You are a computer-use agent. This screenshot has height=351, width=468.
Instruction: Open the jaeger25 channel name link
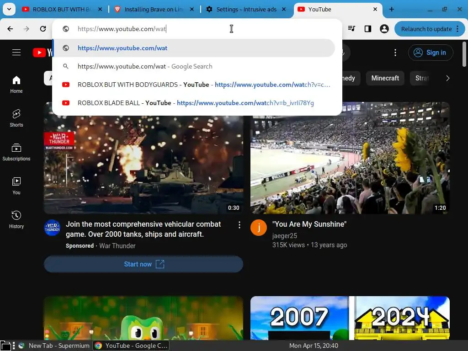(x=284, y=236)
